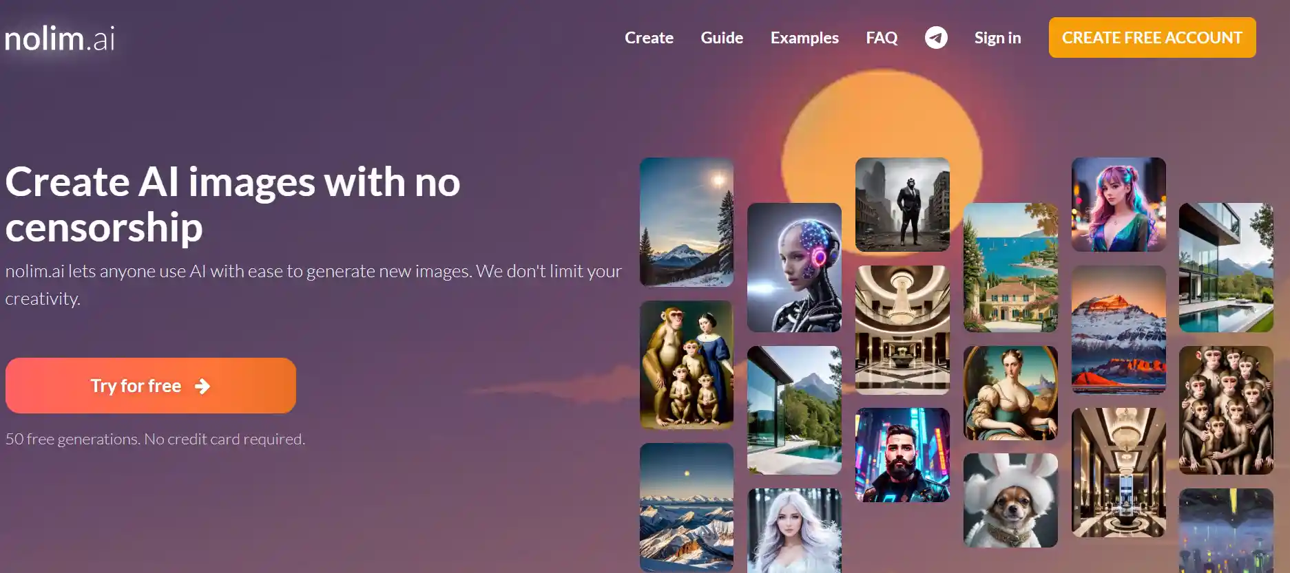
Task: Open the monkey family with woman painting
Action: coord(687,365)
